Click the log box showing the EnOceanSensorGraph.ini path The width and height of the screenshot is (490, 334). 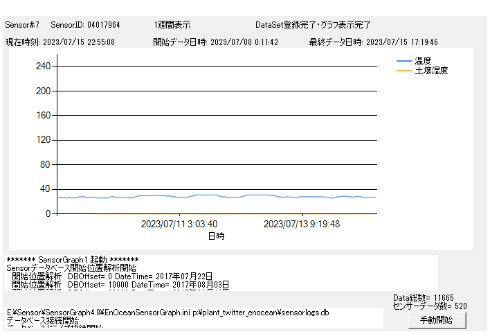194,317
